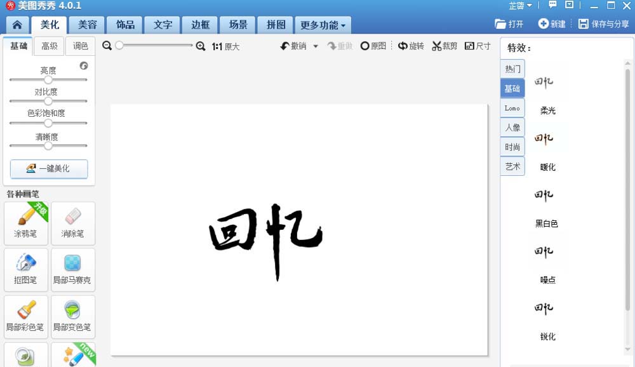
Task: Open the 饰品 tab
Action: 124,25
